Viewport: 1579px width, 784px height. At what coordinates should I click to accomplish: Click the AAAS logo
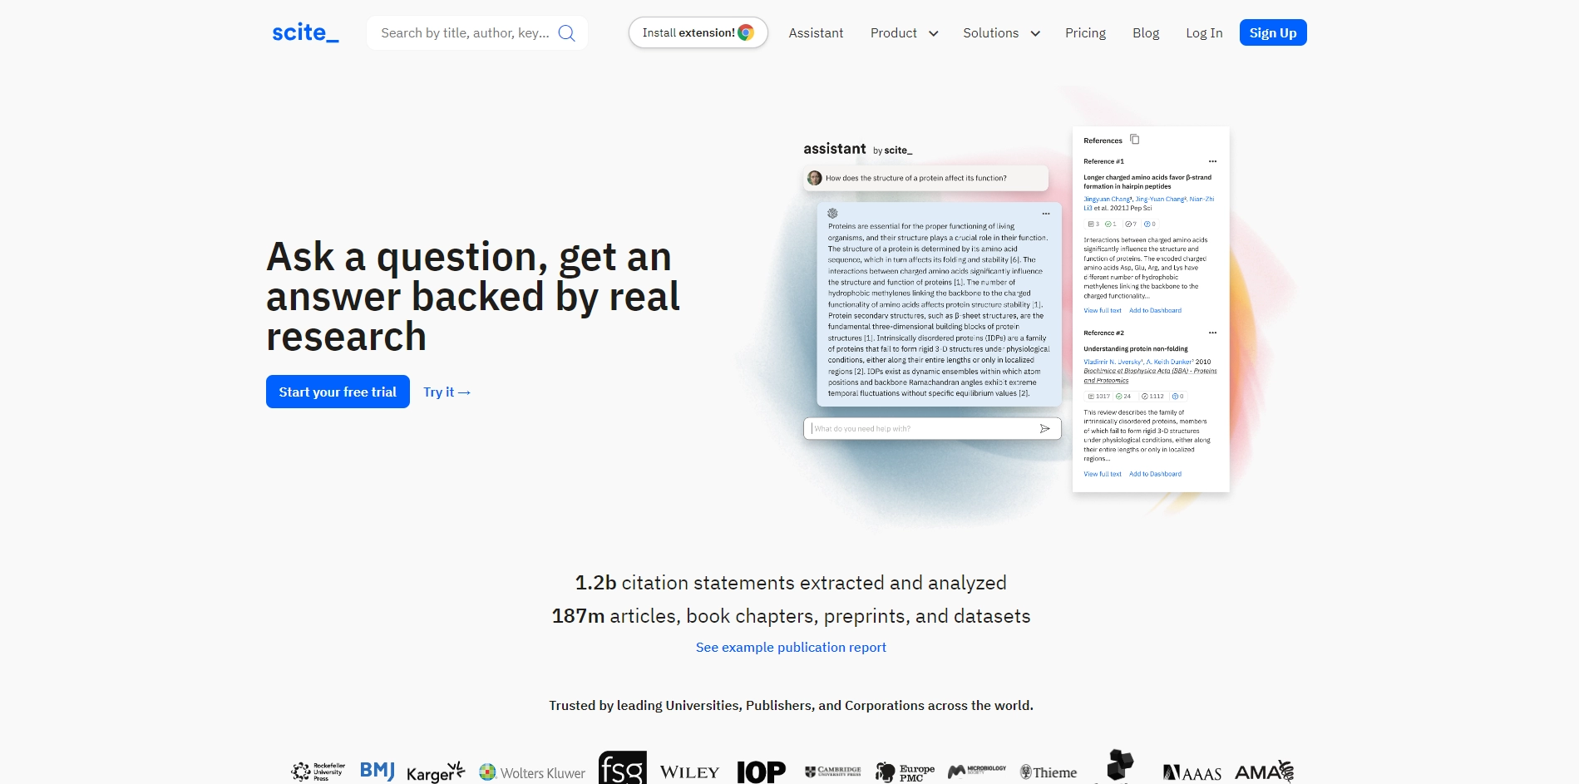pyautogui.click(x=1192, y=773)
